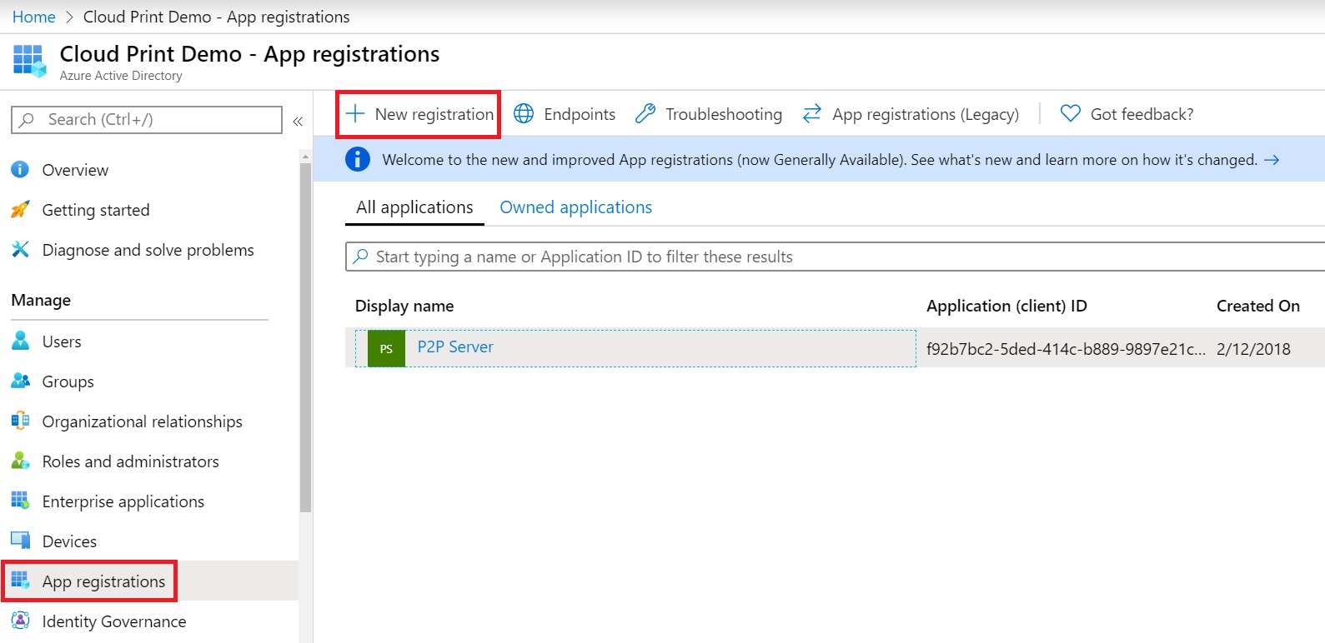
Task: Click the plus icon for New registration
Action: point(355,114)
